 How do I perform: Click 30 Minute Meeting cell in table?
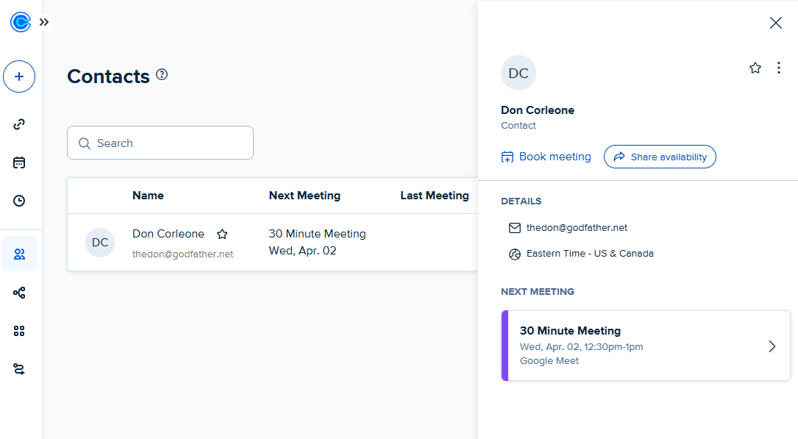pyautogui.click(x=317, y=234)
